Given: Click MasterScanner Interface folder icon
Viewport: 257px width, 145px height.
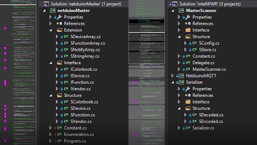Looking at the screenshot, I should click(x=188, y=30).
